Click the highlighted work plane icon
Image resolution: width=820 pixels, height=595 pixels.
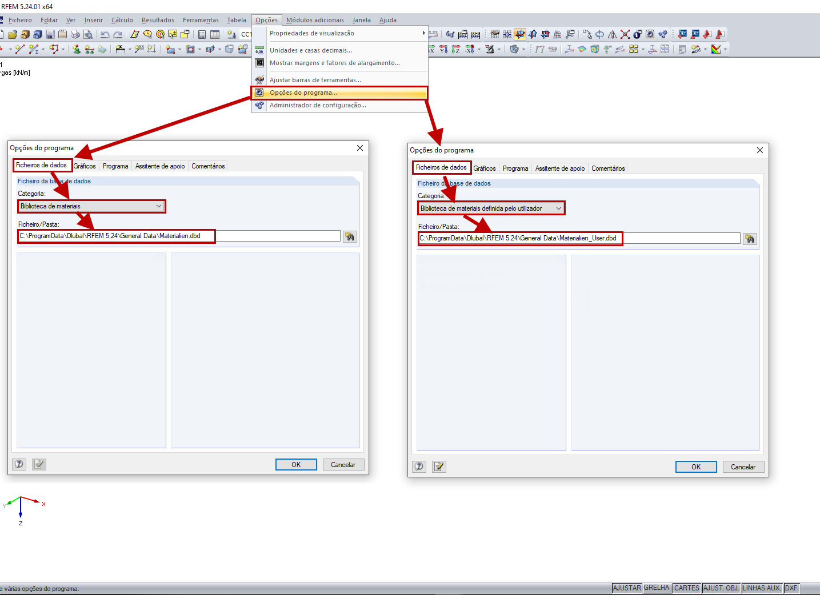pyautogui.click(x=519, y=34)
